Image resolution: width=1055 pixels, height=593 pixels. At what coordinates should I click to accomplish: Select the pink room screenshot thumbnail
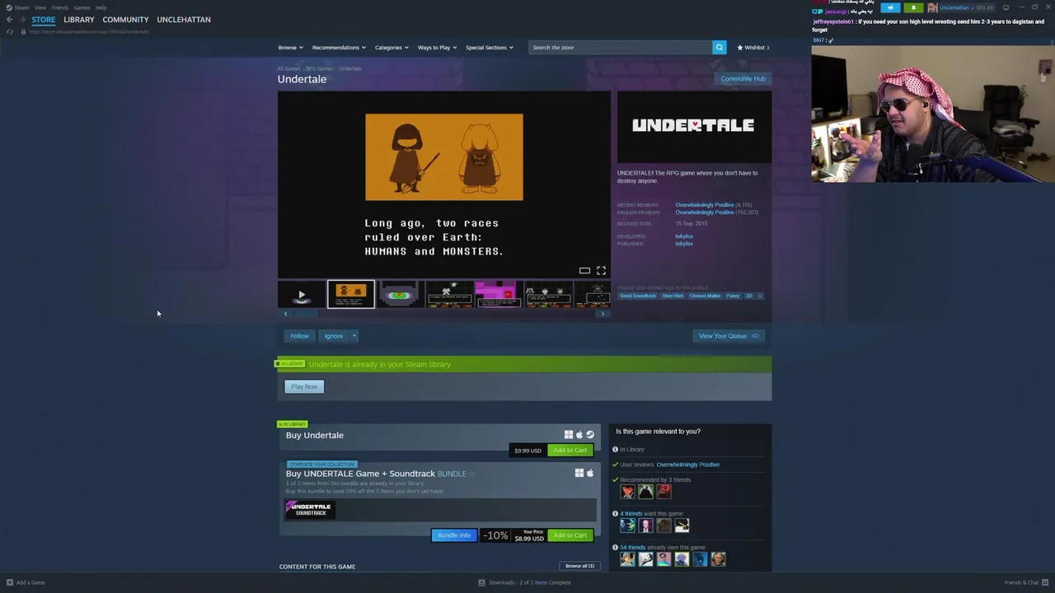[x=499, y=295]
